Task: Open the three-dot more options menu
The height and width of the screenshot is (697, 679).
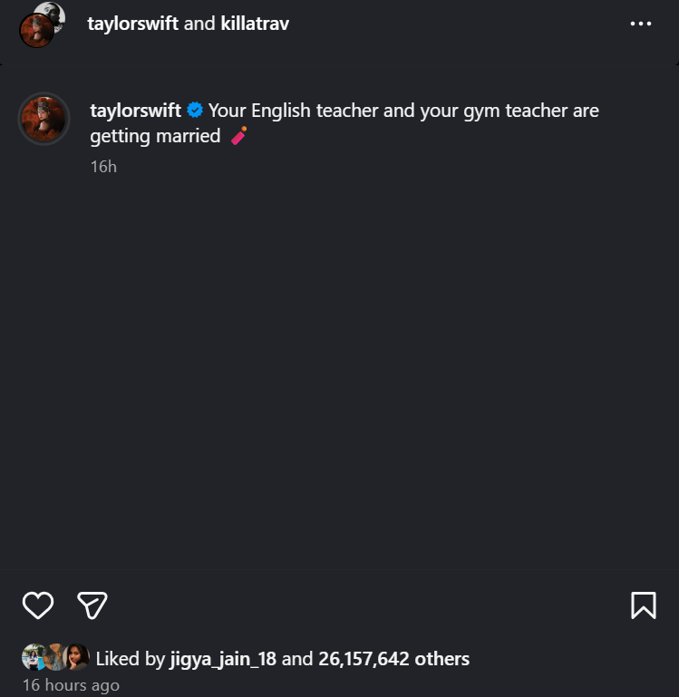Action: coord(641,24)
